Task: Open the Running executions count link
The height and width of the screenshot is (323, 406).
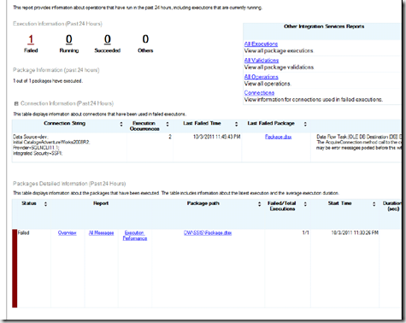Action: coord(69,39)
